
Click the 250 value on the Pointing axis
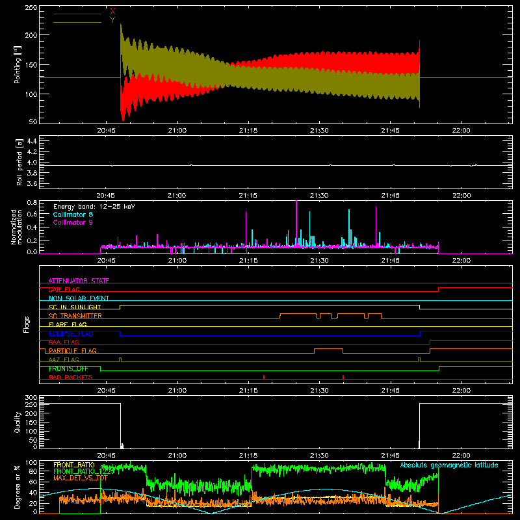coord(31,8)
